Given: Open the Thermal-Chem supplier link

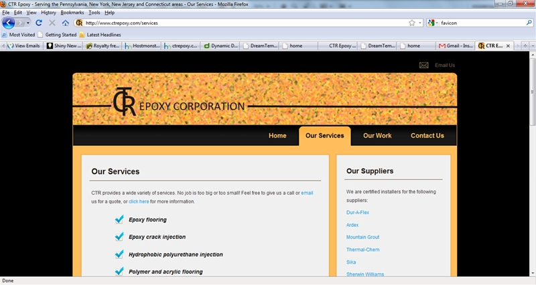Looking at the screenshot, I should 362,250.
